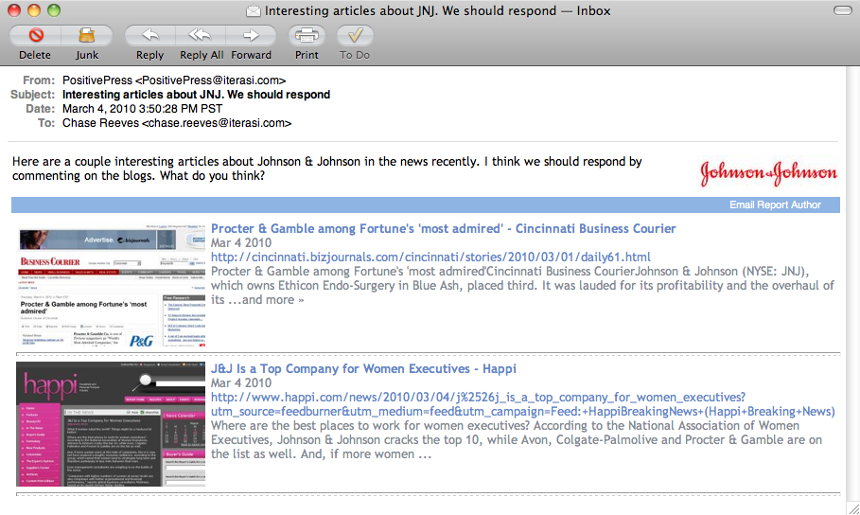860x515 pixels.
Task: Open J&J Top Company for Women headline
Action: 363,369
